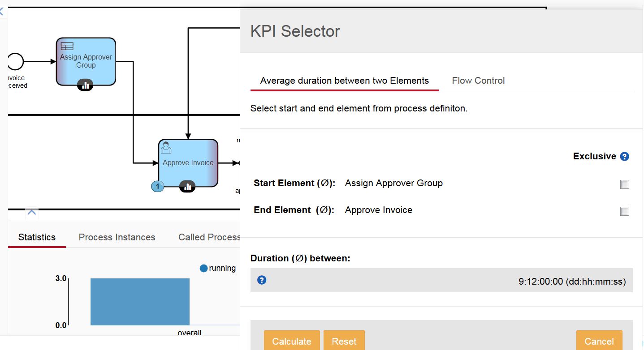
Task: Click the 'overall' axis label under the chart
Action: 190,333
